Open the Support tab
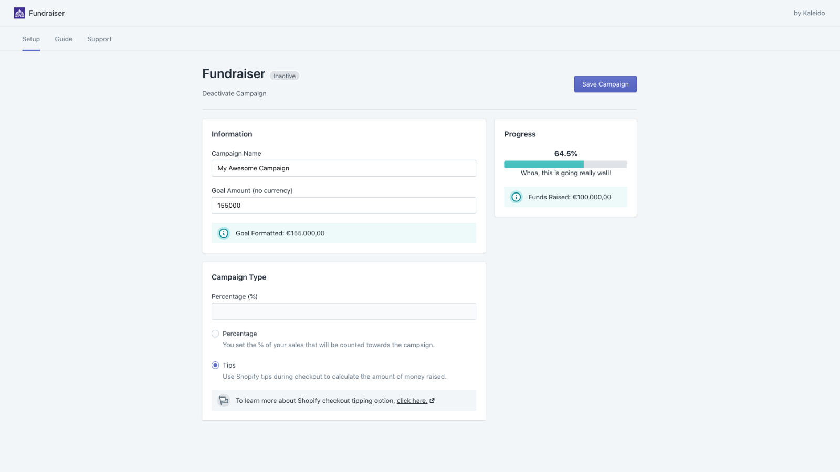 tap(99, 39)
